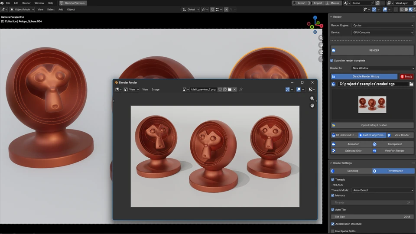Switch to the Sampling tab
This screenshot has height=234, width=416.
click(x=351, y=171)
